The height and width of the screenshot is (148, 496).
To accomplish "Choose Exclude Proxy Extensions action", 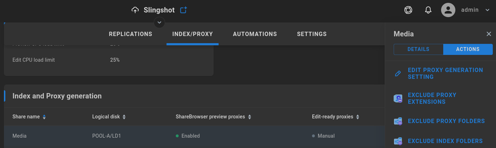I will 432,98.
